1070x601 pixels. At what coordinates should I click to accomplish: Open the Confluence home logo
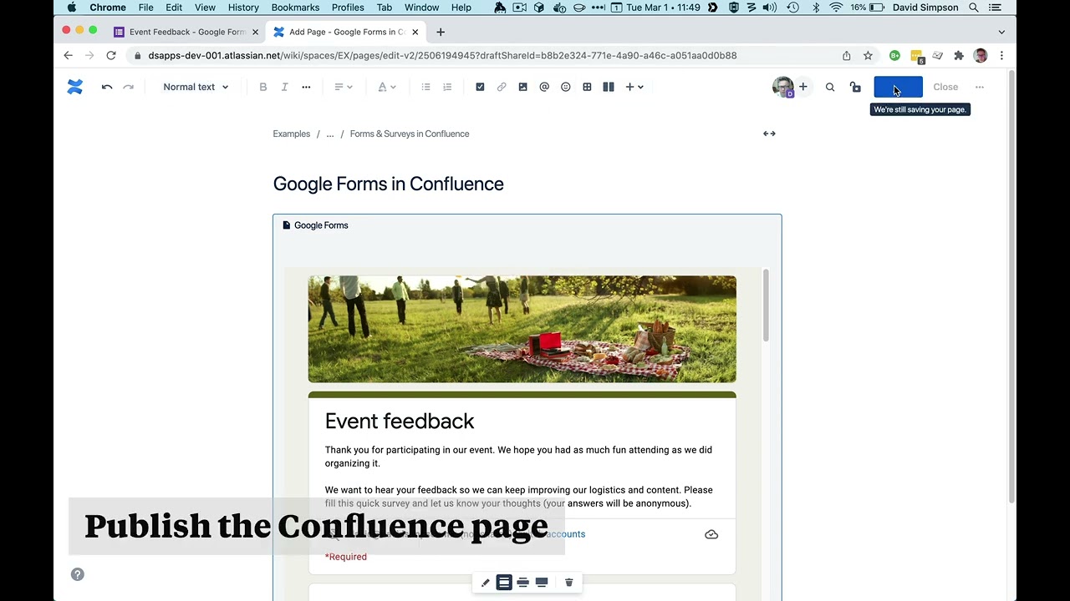(75, 87)
